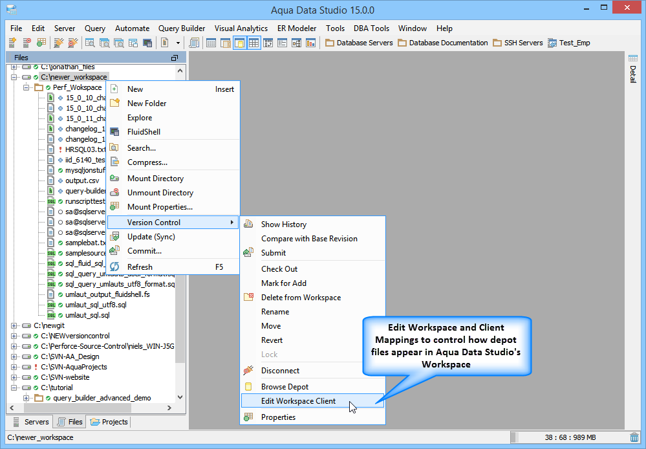Image resolution: width=646 pixels, height=449 pixels.
Task: Select output.csv in the tree
Action: point(82,181)
